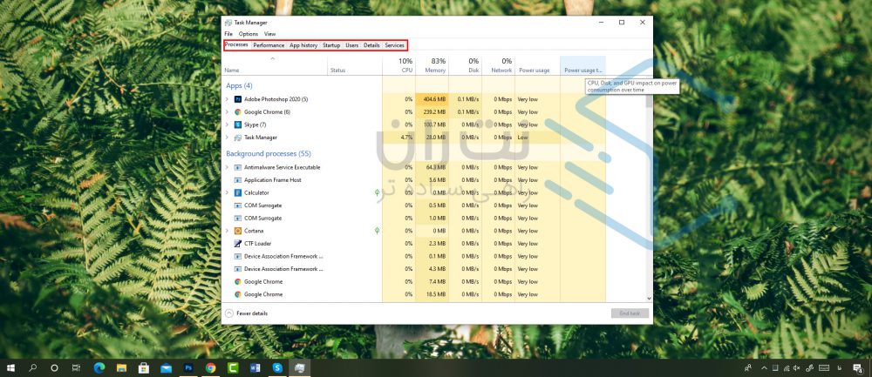
Task: Open Photoshop from the Windows taskbar
Action: click(188, 368)
